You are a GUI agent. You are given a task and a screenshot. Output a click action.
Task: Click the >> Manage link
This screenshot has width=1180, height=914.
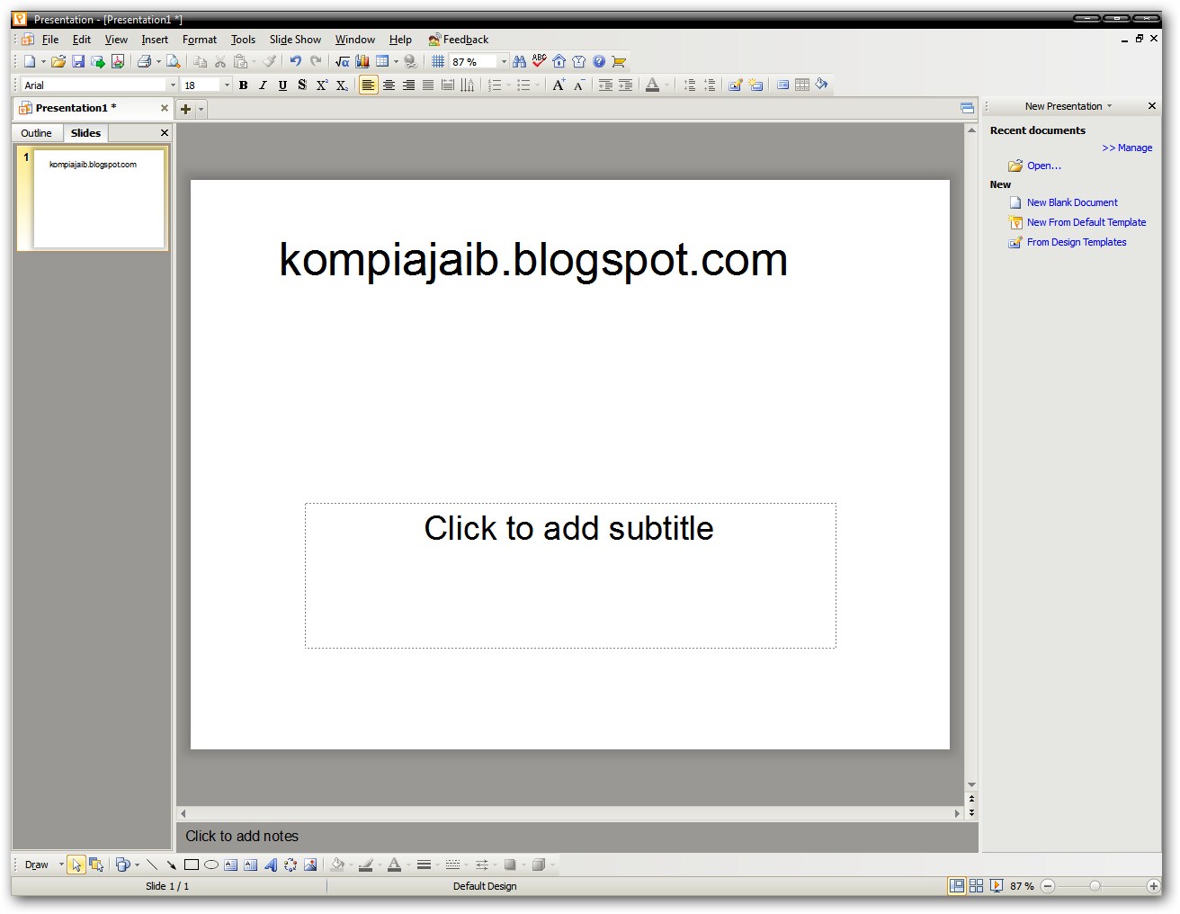pyautogui.click(x=1127, y=148)
